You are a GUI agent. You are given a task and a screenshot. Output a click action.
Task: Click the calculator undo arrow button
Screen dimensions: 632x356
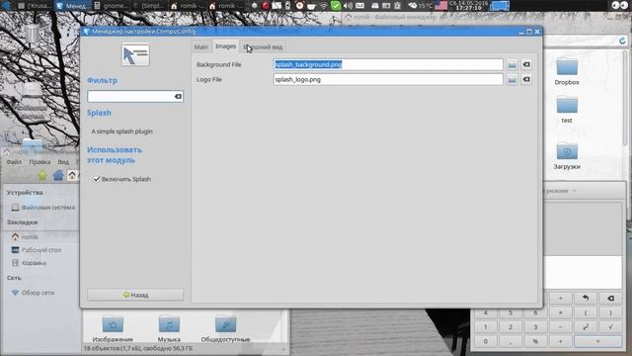click(x=586, y=298)
